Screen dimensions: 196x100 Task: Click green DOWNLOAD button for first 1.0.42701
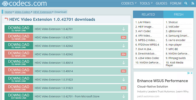click(x=19, y=29)
